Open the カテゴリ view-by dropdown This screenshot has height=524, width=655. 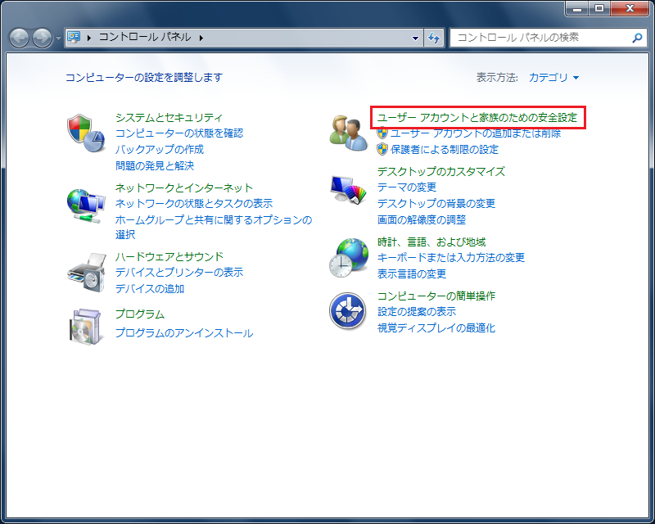(x=554, y=78)
